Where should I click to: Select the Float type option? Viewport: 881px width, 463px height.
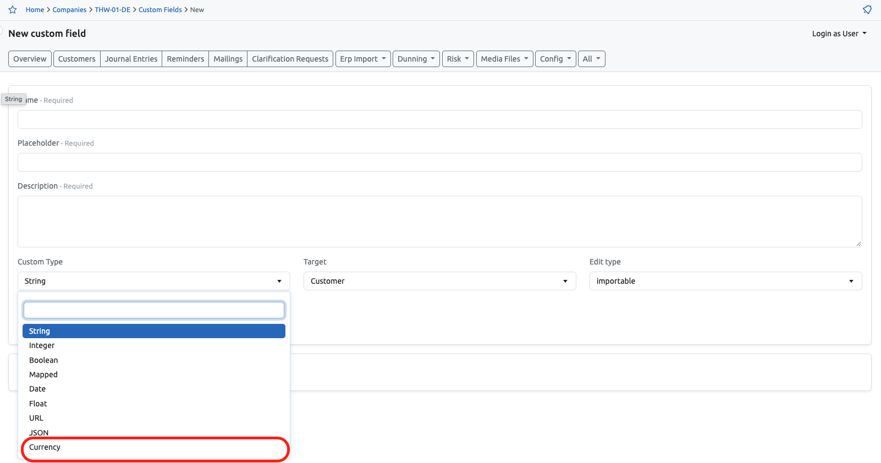(x=154, y=404)
